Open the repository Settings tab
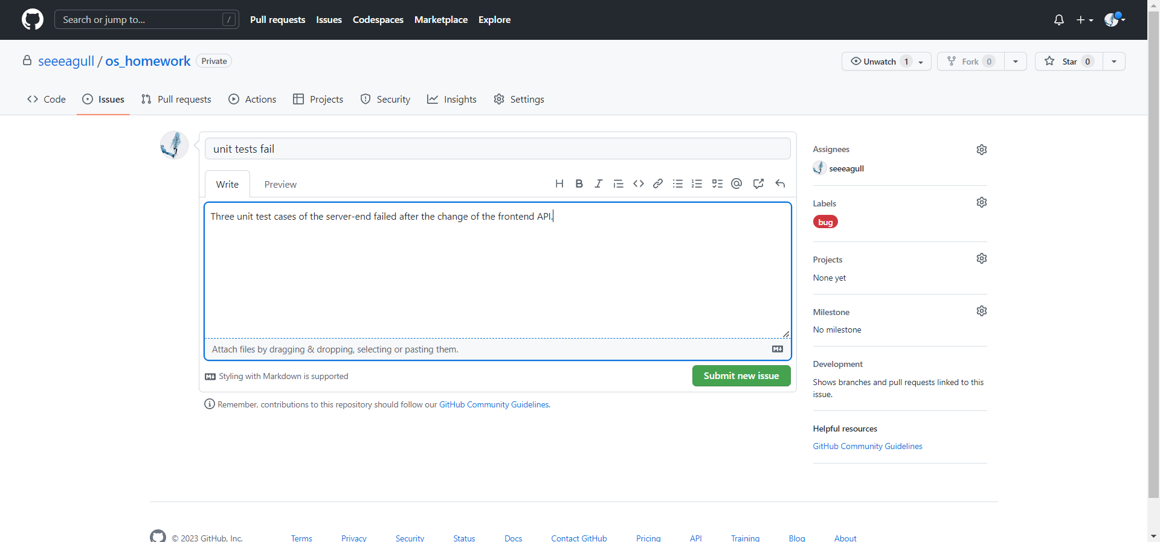 click(519, 99)
